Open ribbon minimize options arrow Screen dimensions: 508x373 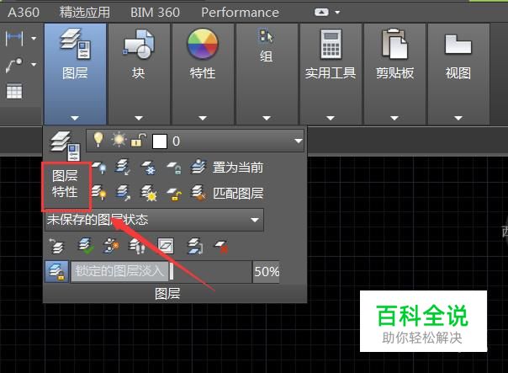(337, 13)
